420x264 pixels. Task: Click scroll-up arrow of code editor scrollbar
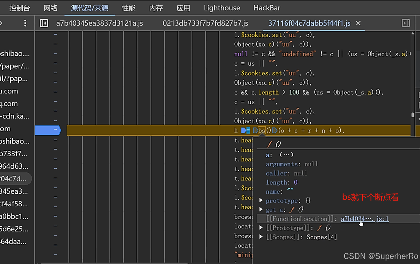412,33
